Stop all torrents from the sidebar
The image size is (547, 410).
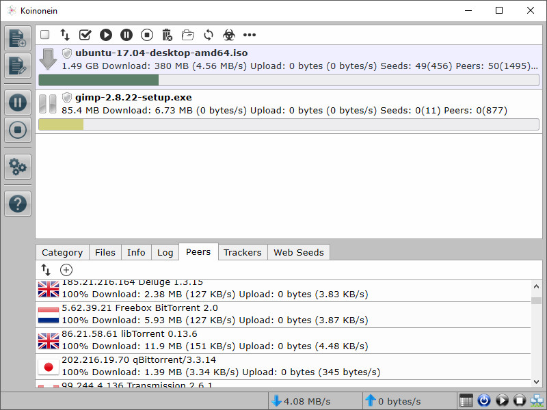pyautogui.click(x=18, y=130)
